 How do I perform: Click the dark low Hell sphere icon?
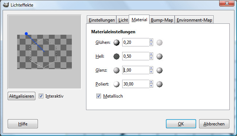[x=116, y=56]
